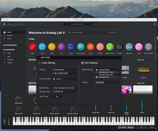158x131 pixels.
Task: Select the Bass type icon
Action: [32, 47]
